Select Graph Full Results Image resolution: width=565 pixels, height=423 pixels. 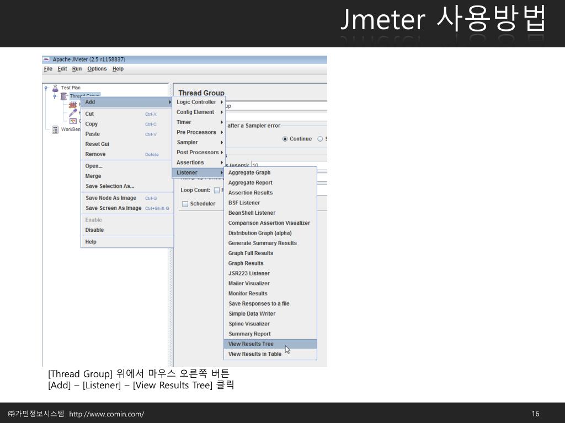[270, 253]
